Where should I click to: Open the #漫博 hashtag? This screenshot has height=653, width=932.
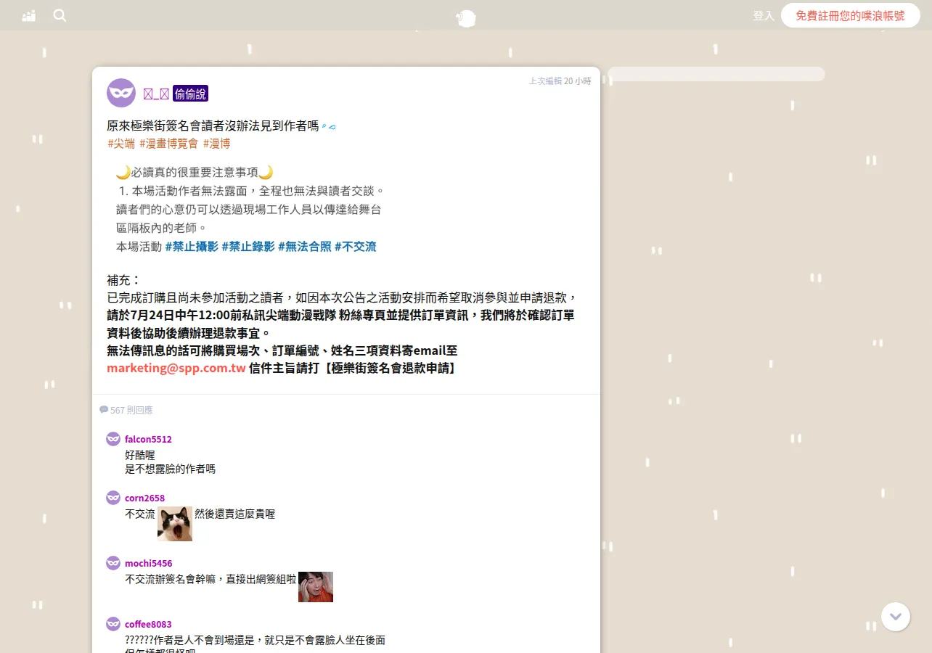[x=216, y=144]
